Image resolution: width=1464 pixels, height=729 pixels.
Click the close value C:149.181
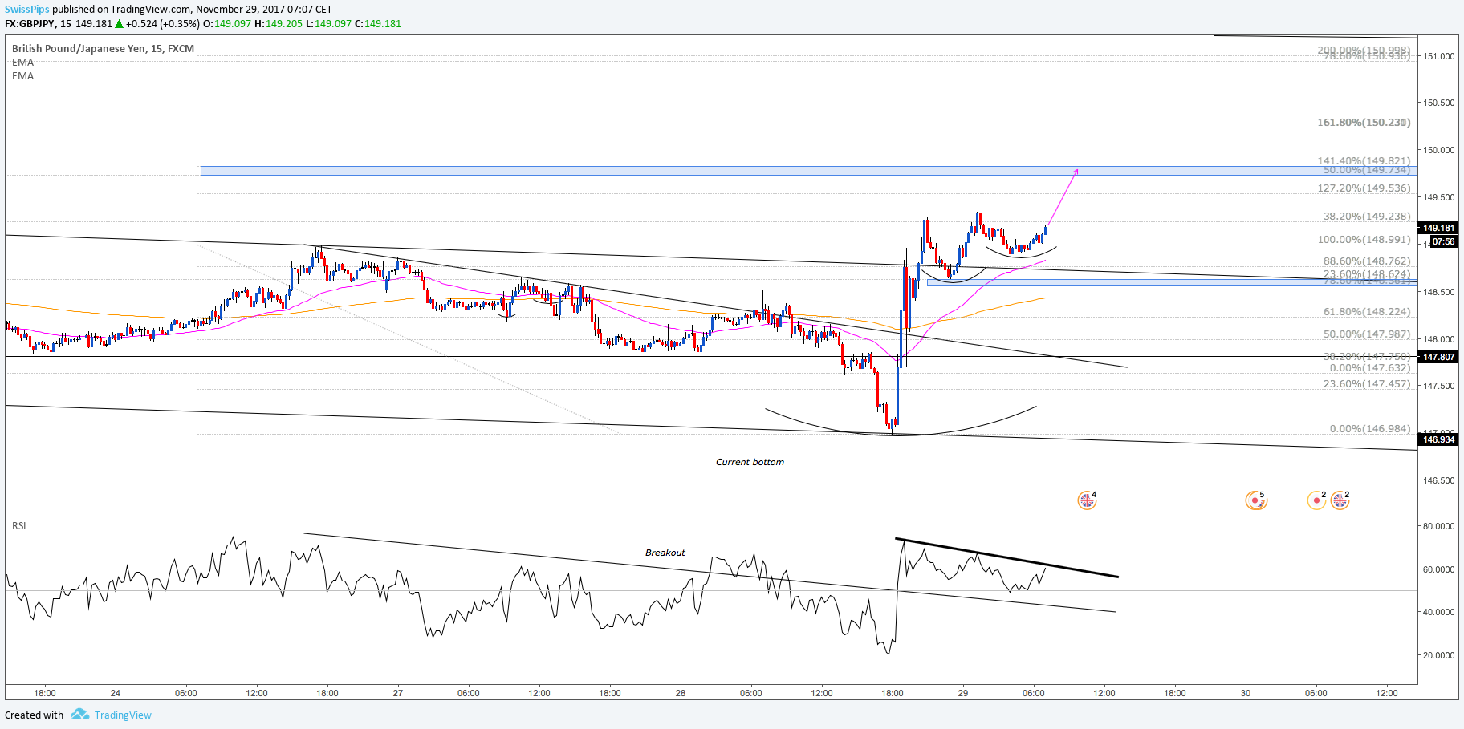point(378,24)
